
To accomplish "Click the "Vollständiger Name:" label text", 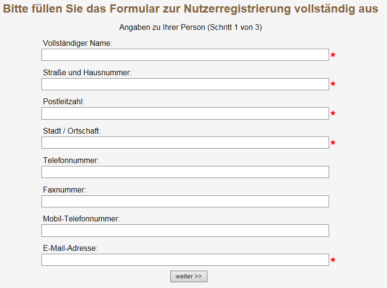I will click(77, 43).
